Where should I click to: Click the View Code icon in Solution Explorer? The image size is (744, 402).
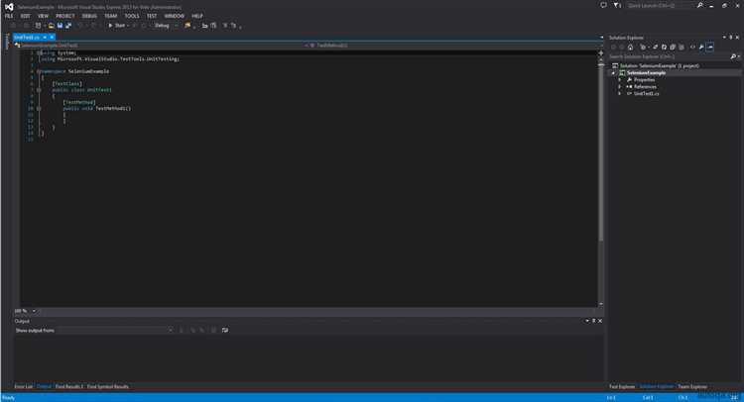tap(692, 47)
